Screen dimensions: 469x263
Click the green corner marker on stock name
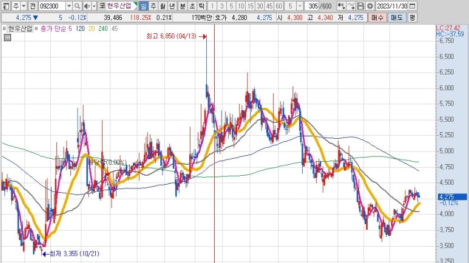tap(135, 4)
